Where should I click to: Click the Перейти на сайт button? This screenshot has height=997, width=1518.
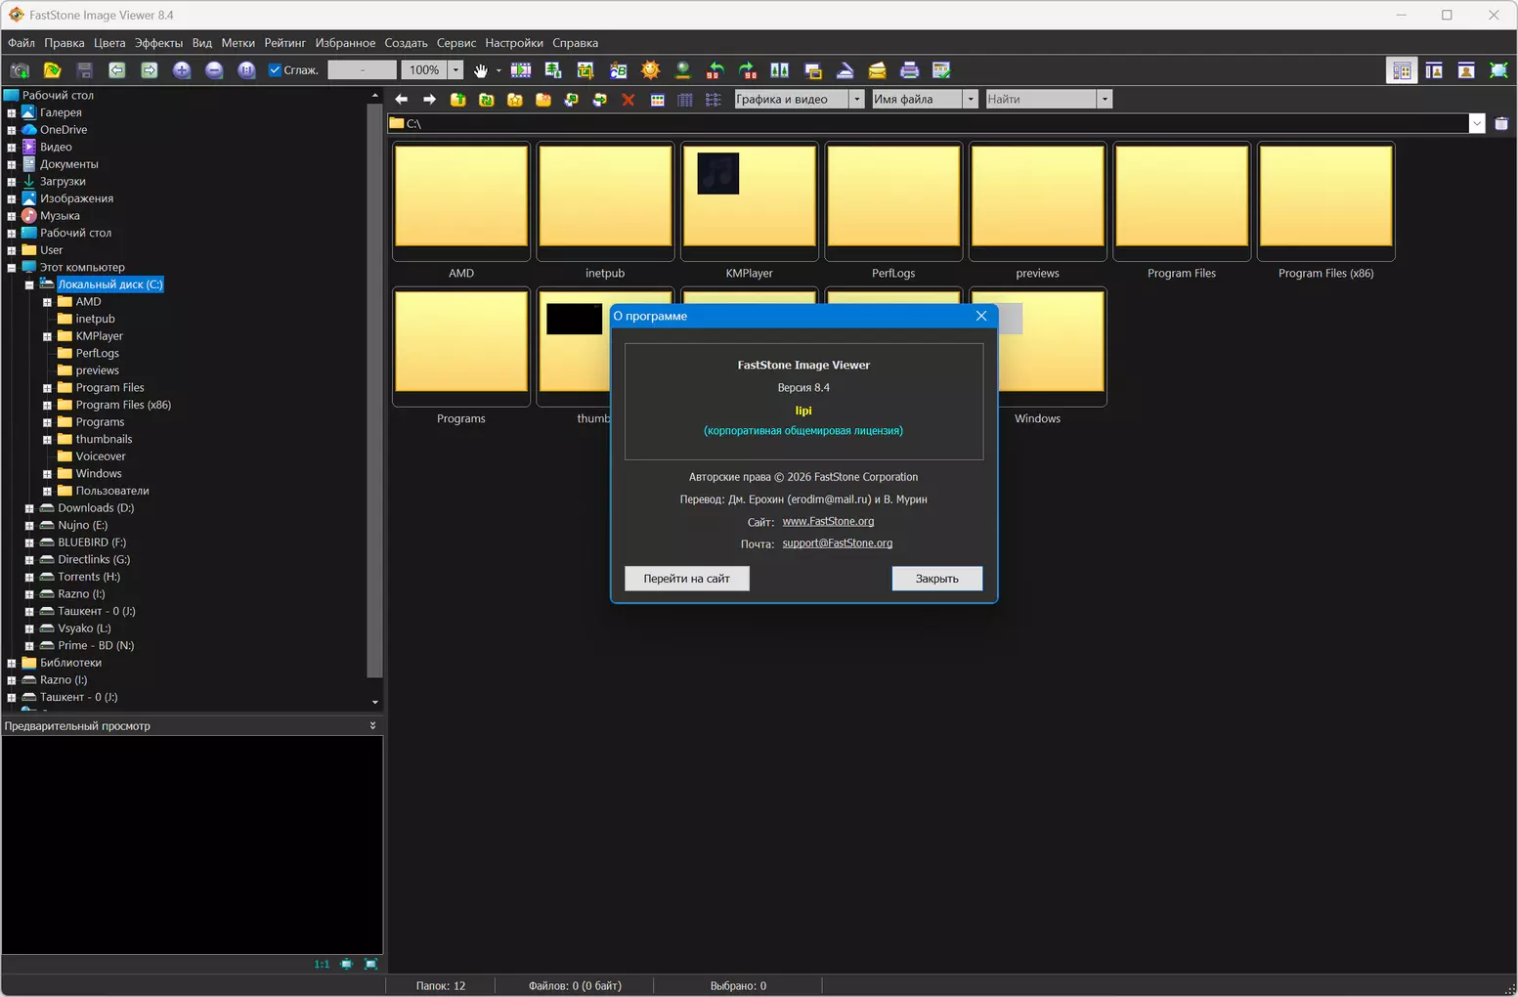click(x=686, y=579)
